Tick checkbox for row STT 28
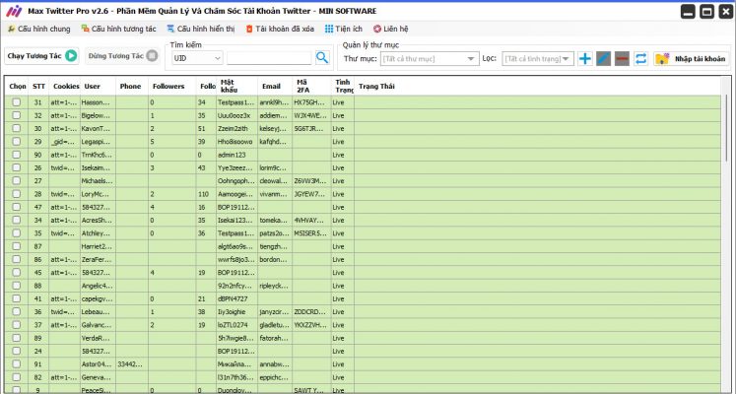Screen dimensions: 736x394 pyautogui.click(x=17, y=194)
